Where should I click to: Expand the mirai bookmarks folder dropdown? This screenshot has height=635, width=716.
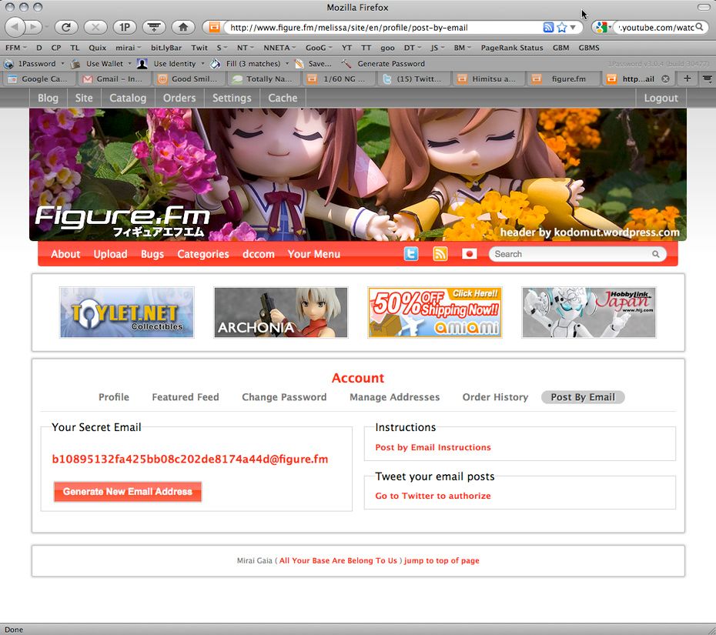[x=129, y=48]
